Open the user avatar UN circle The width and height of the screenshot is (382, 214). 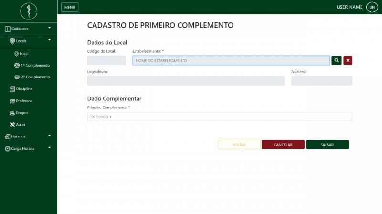pos(372,7)
